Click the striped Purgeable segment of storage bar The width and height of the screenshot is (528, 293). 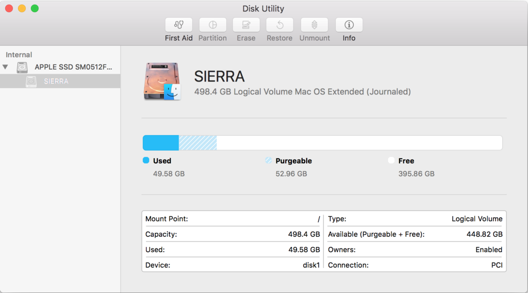[x=197, y=143]
